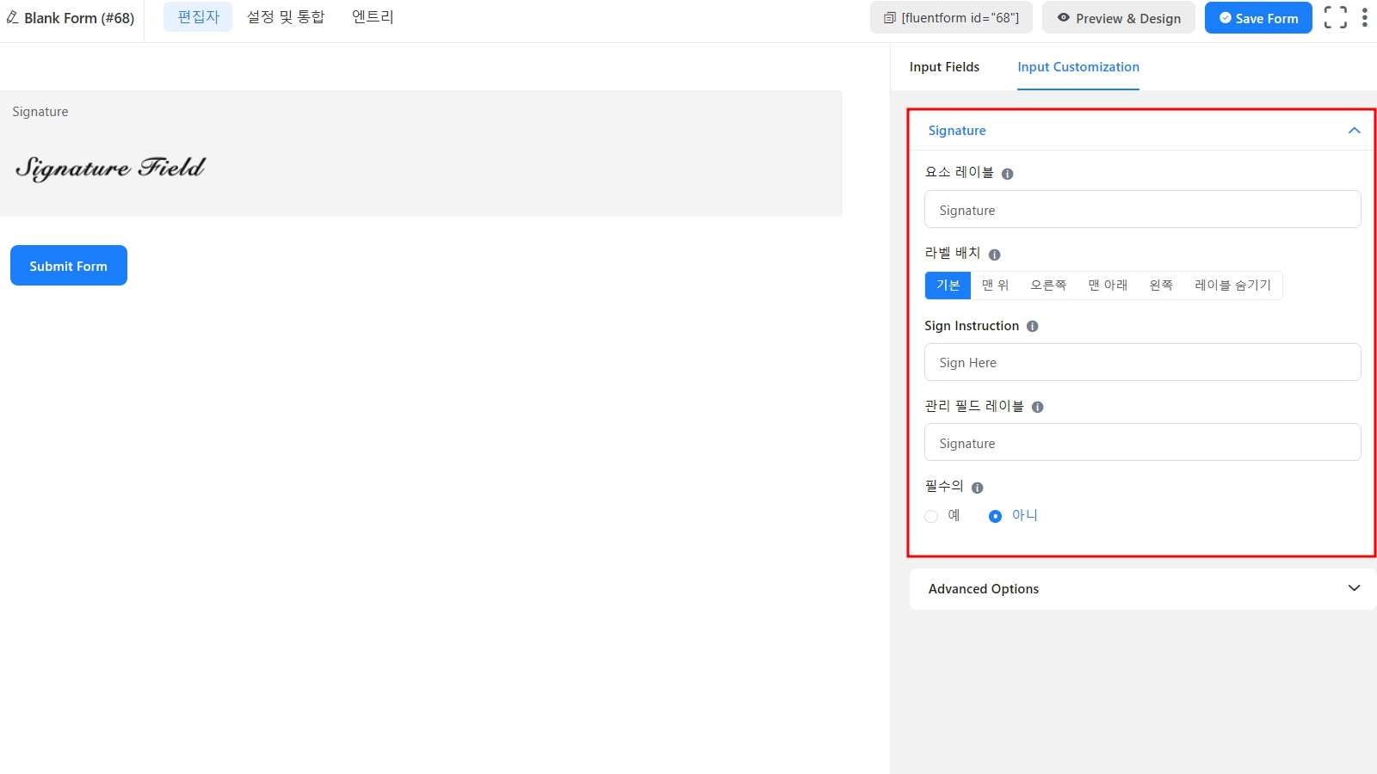
Task: Open the 설정 및 통합 tab
Action: click(x=286, y=17)
